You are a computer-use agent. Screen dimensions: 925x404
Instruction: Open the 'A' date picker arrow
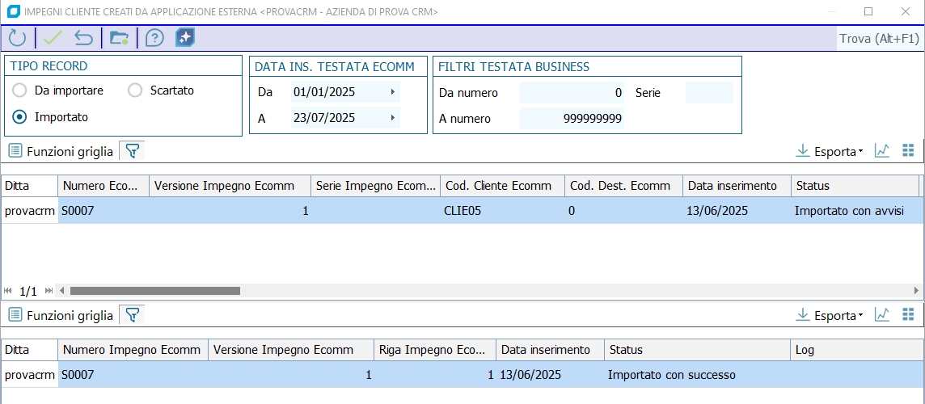click(393, 118)
